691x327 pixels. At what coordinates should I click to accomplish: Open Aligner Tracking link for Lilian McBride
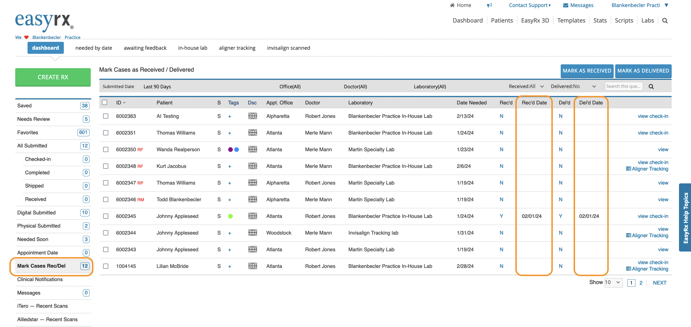pos(647,269)
